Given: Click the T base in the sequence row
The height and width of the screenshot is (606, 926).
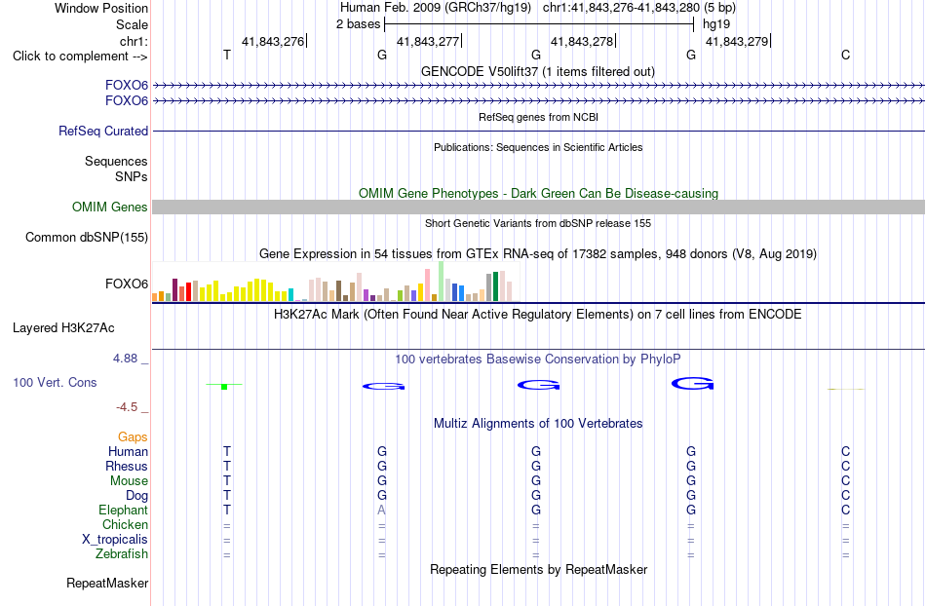Looking at the screenshot, I should [x=227, y=55].
